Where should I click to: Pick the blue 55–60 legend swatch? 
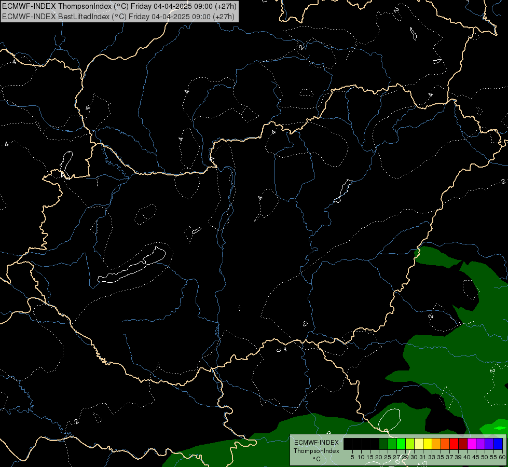coord(498,444)
